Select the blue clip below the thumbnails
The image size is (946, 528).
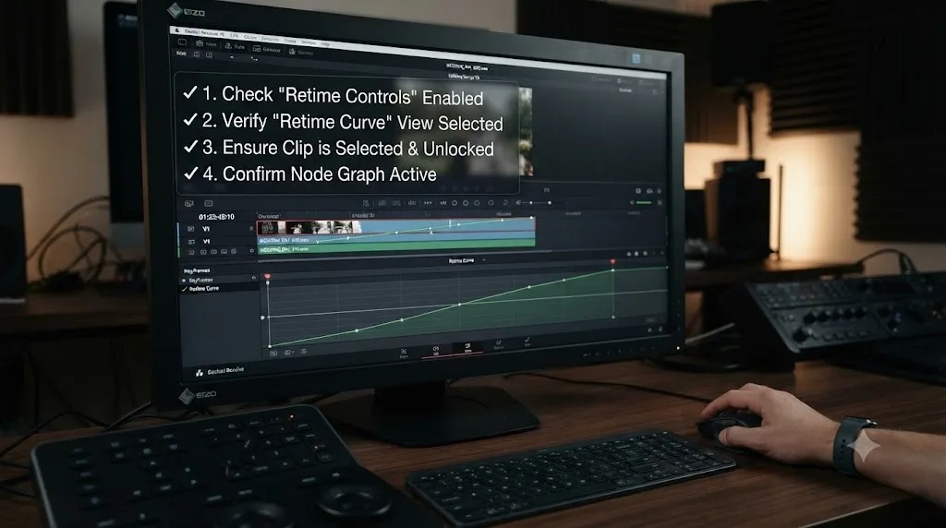coord(395,240)
